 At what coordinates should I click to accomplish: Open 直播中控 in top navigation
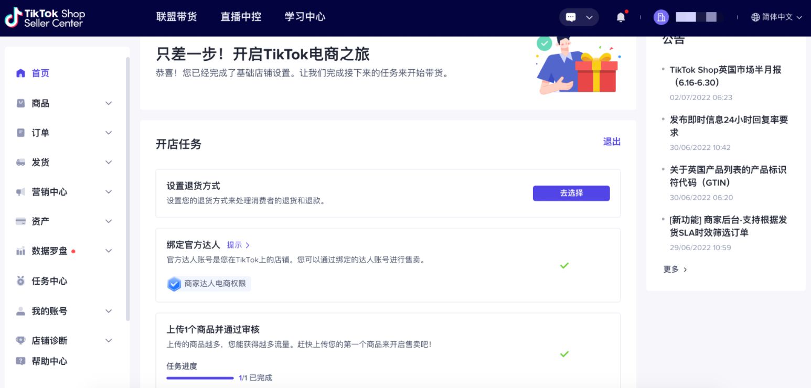click(241, 17)
